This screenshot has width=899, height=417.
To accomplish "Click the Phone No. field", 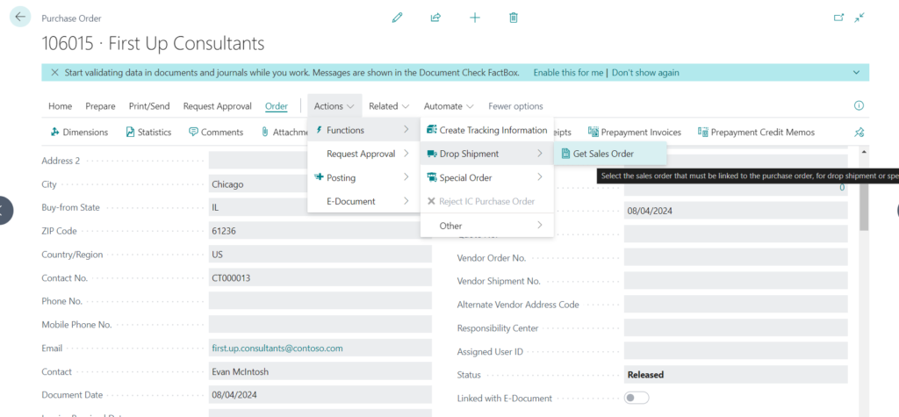I will 320,301.
